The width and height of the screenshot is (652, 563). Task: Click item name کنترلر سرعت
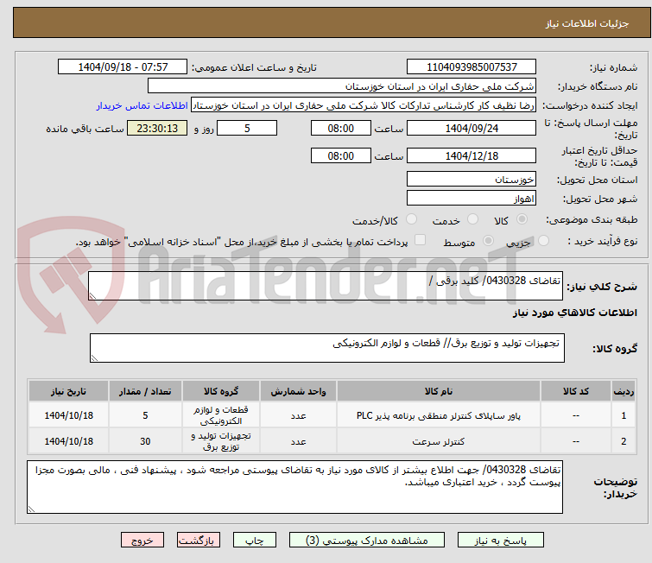(439, 441)
